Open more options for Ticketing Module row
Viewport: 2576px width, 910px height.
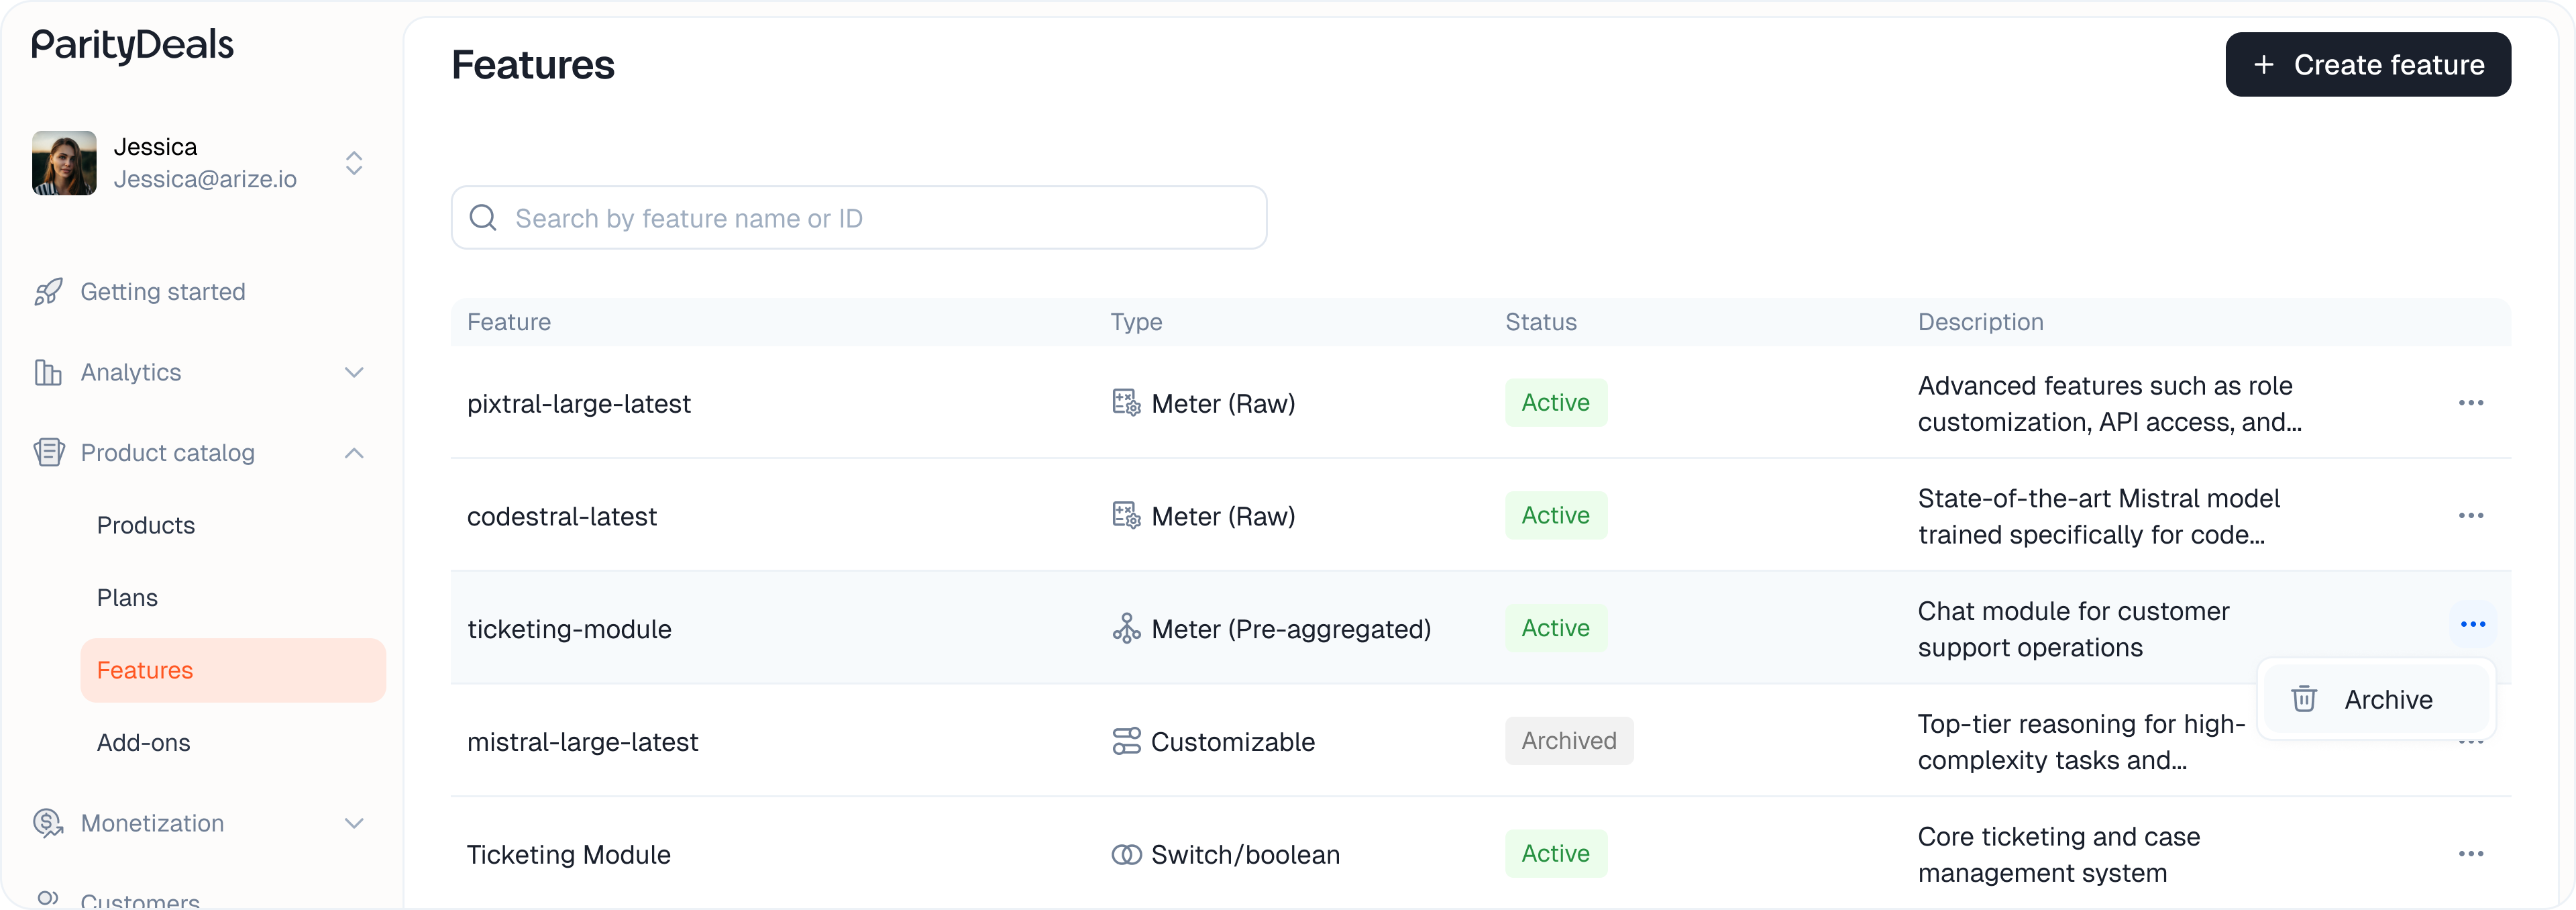pyautogui.click(x=2470, y=854)
